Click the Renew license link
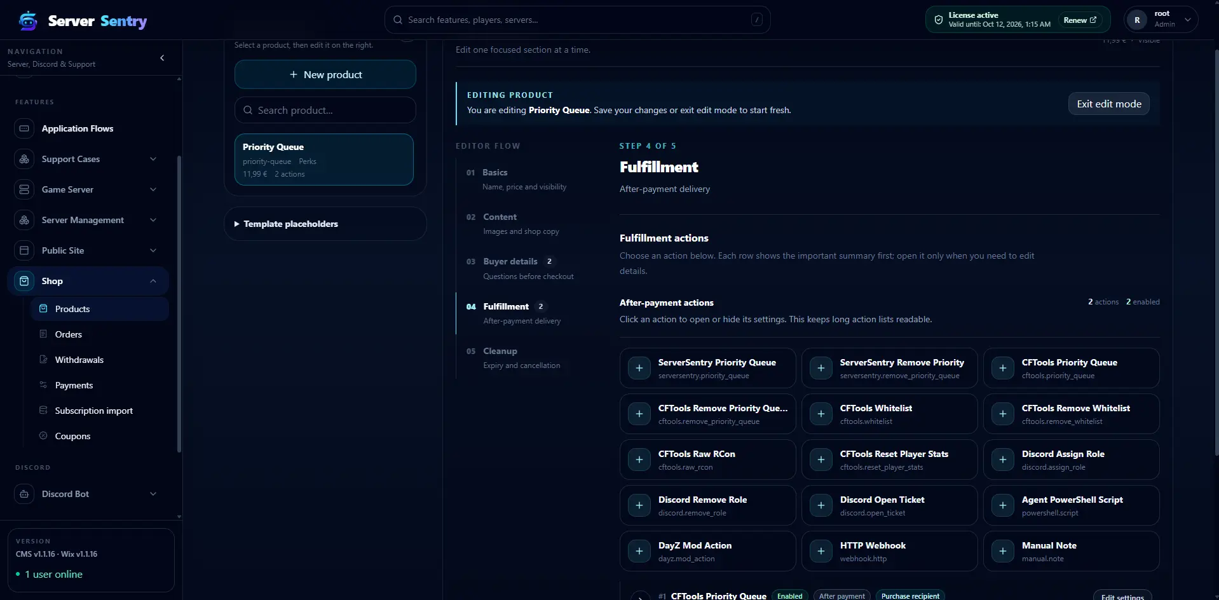The height and width of the screenshot is (600, 1219). tap(1080, 20)
